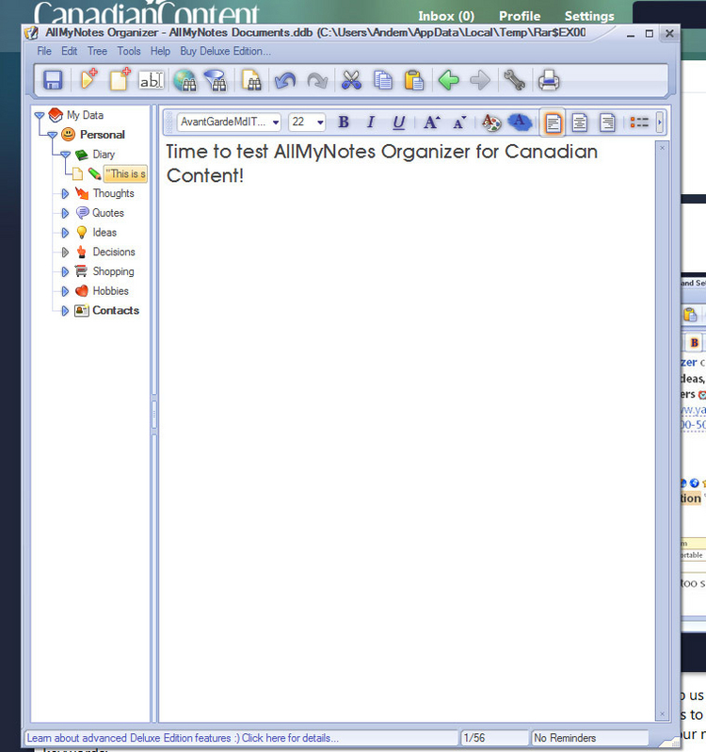Open options with the wrench icon

point(514,80)
